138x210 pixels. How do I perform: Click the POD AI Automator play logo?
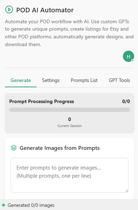click(x=9, y=9)
